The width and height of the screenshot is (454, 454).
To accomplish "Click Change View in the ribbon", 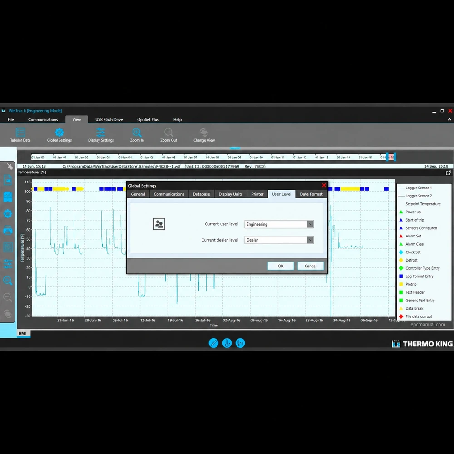I will pos(204,135).
